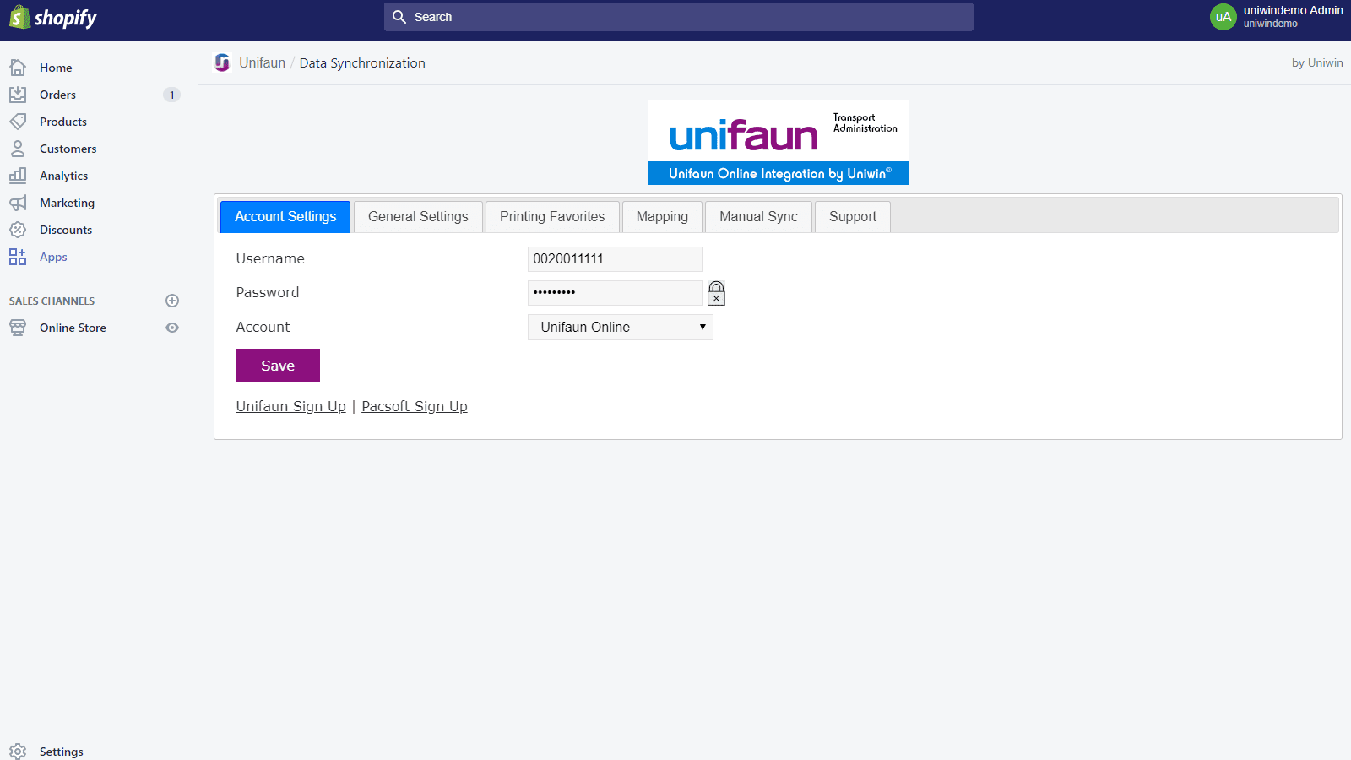Open Analytics using its chart icon
Viewport: 1351px width, 760px height.
pos(18,176)
